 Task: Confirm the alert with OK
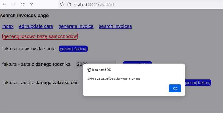click(175, 88)
